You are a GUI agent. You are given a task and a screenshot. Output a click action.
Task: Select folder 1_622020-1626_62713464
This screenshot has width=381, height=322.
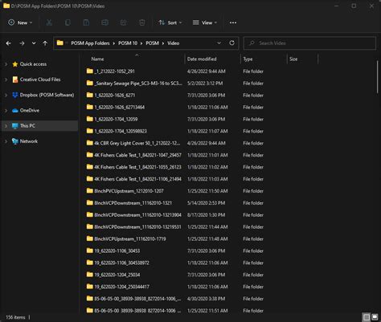[x=116, y=107]
